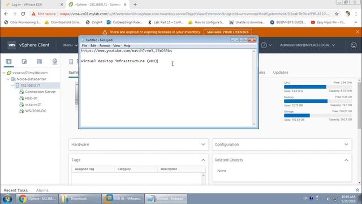Image resolution: width=362 pixels, height=204 pixels.
Task: Switch to the Updates tab
Action: (281, 73)
